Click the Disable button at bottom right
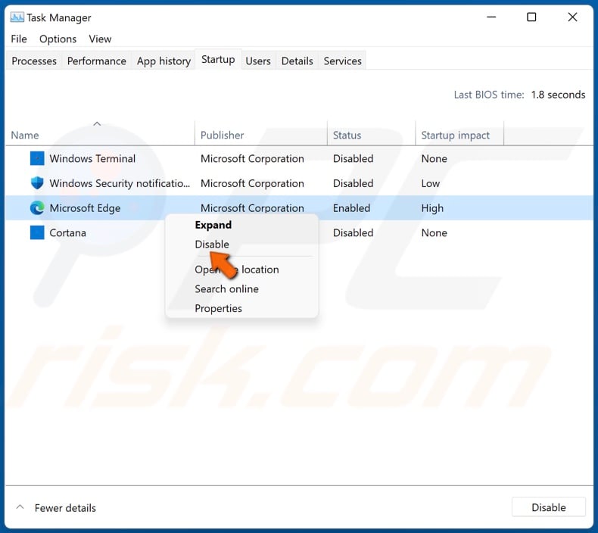The width and height of the screenshot is (598, 533). pyautogui.click(x=549, y=507)
